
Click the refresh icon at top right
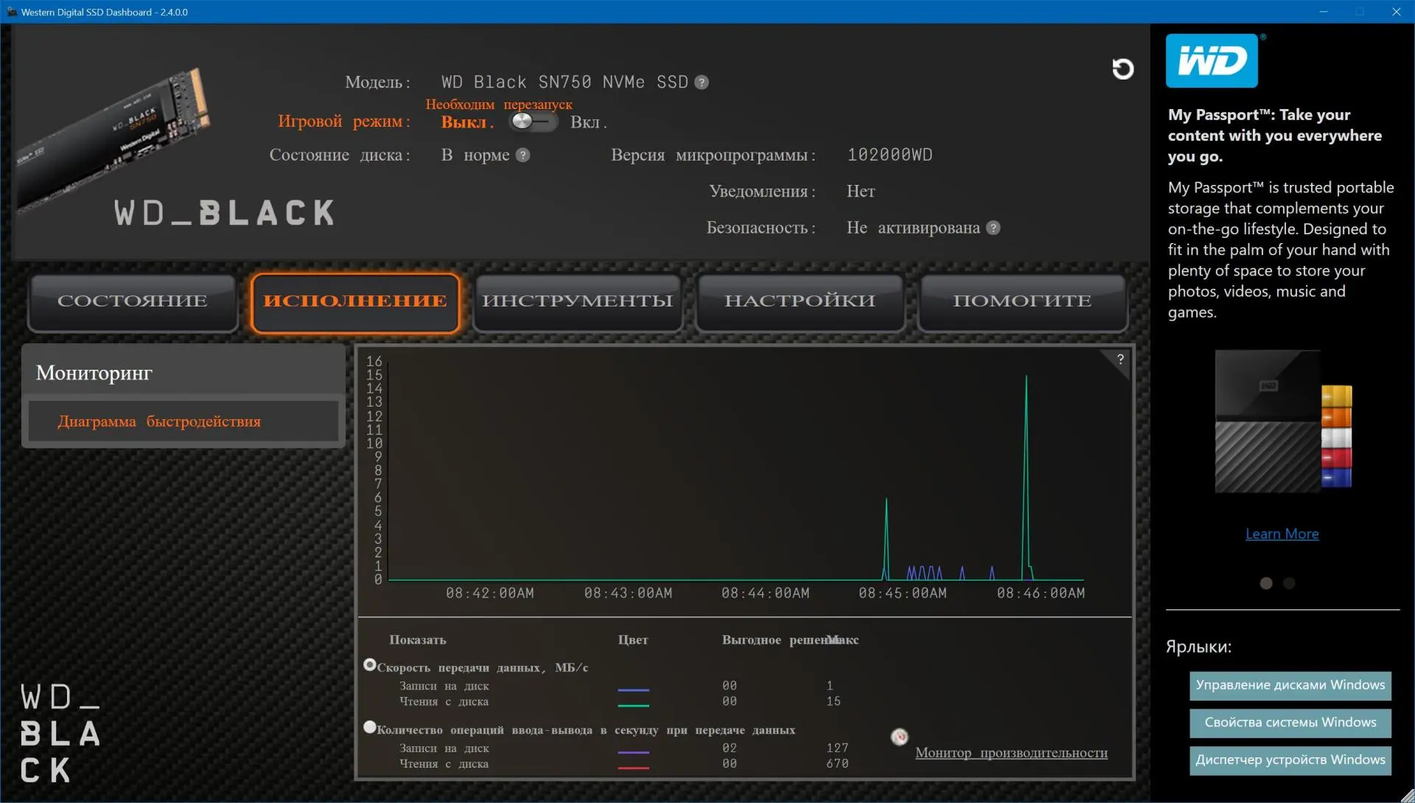[x=1122, y=69]
